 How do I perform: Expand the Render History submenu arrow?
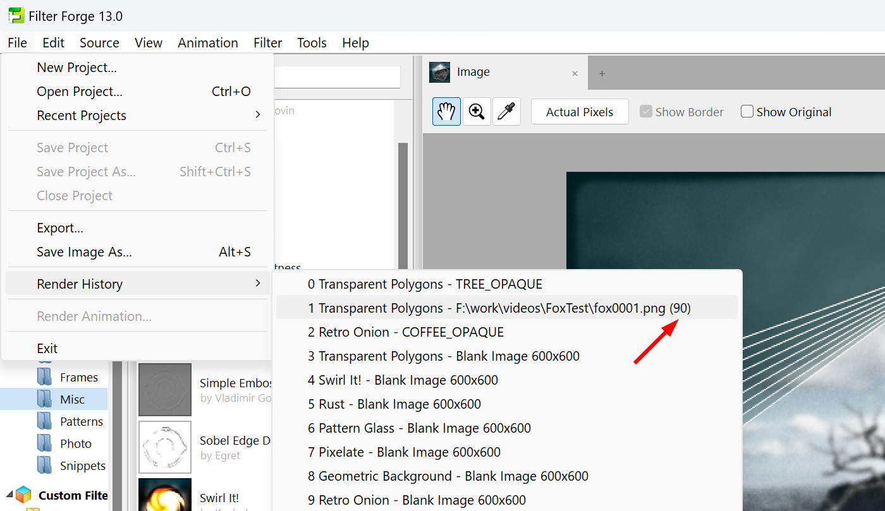pyautogui.click(x=257, y=284)
